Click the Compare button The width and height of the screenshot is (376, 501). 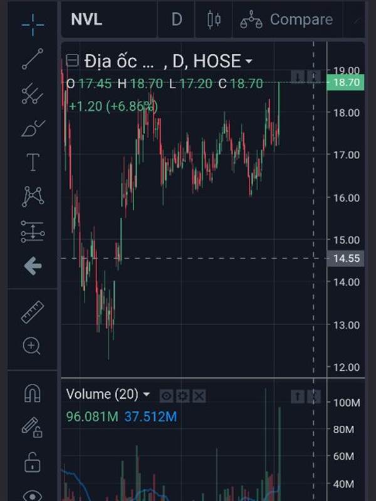[286, 19]
